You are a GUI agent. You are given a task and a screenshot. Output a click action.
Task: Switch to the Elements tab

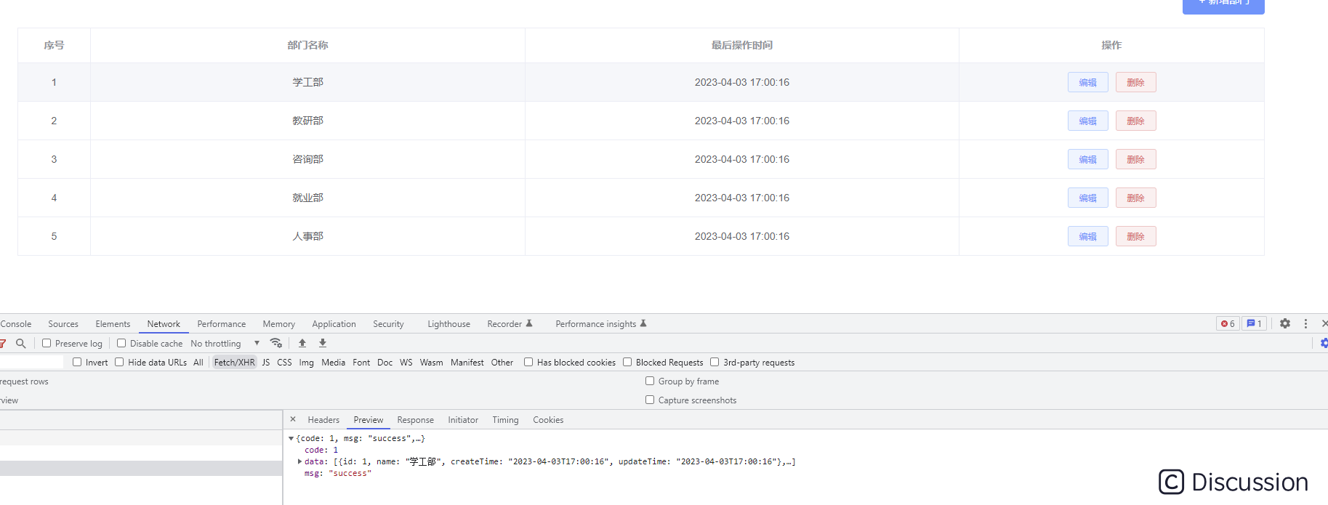(x=113, y=324)
